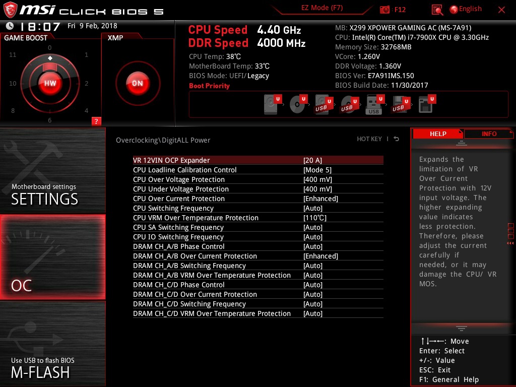This screenshot has width=516, height=387.
Task: Select the hard disk boot priority icon
Action: point(273,104)
